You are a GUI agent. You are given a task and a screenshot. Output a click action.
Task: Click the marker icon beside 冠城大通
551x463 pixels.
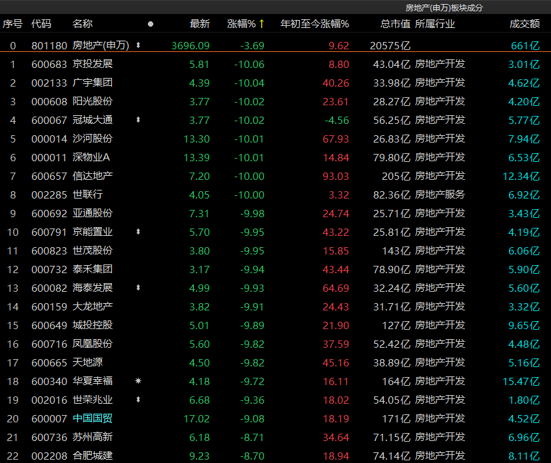pyautogui.click(x=138, y=120)
